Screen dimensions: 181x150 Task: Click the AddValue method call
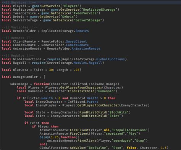tap(78, 148)
